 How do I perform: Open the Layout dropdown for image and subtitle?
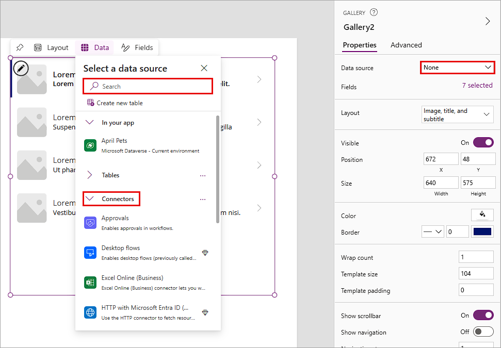pyautogui.click(x=457, y=114)
